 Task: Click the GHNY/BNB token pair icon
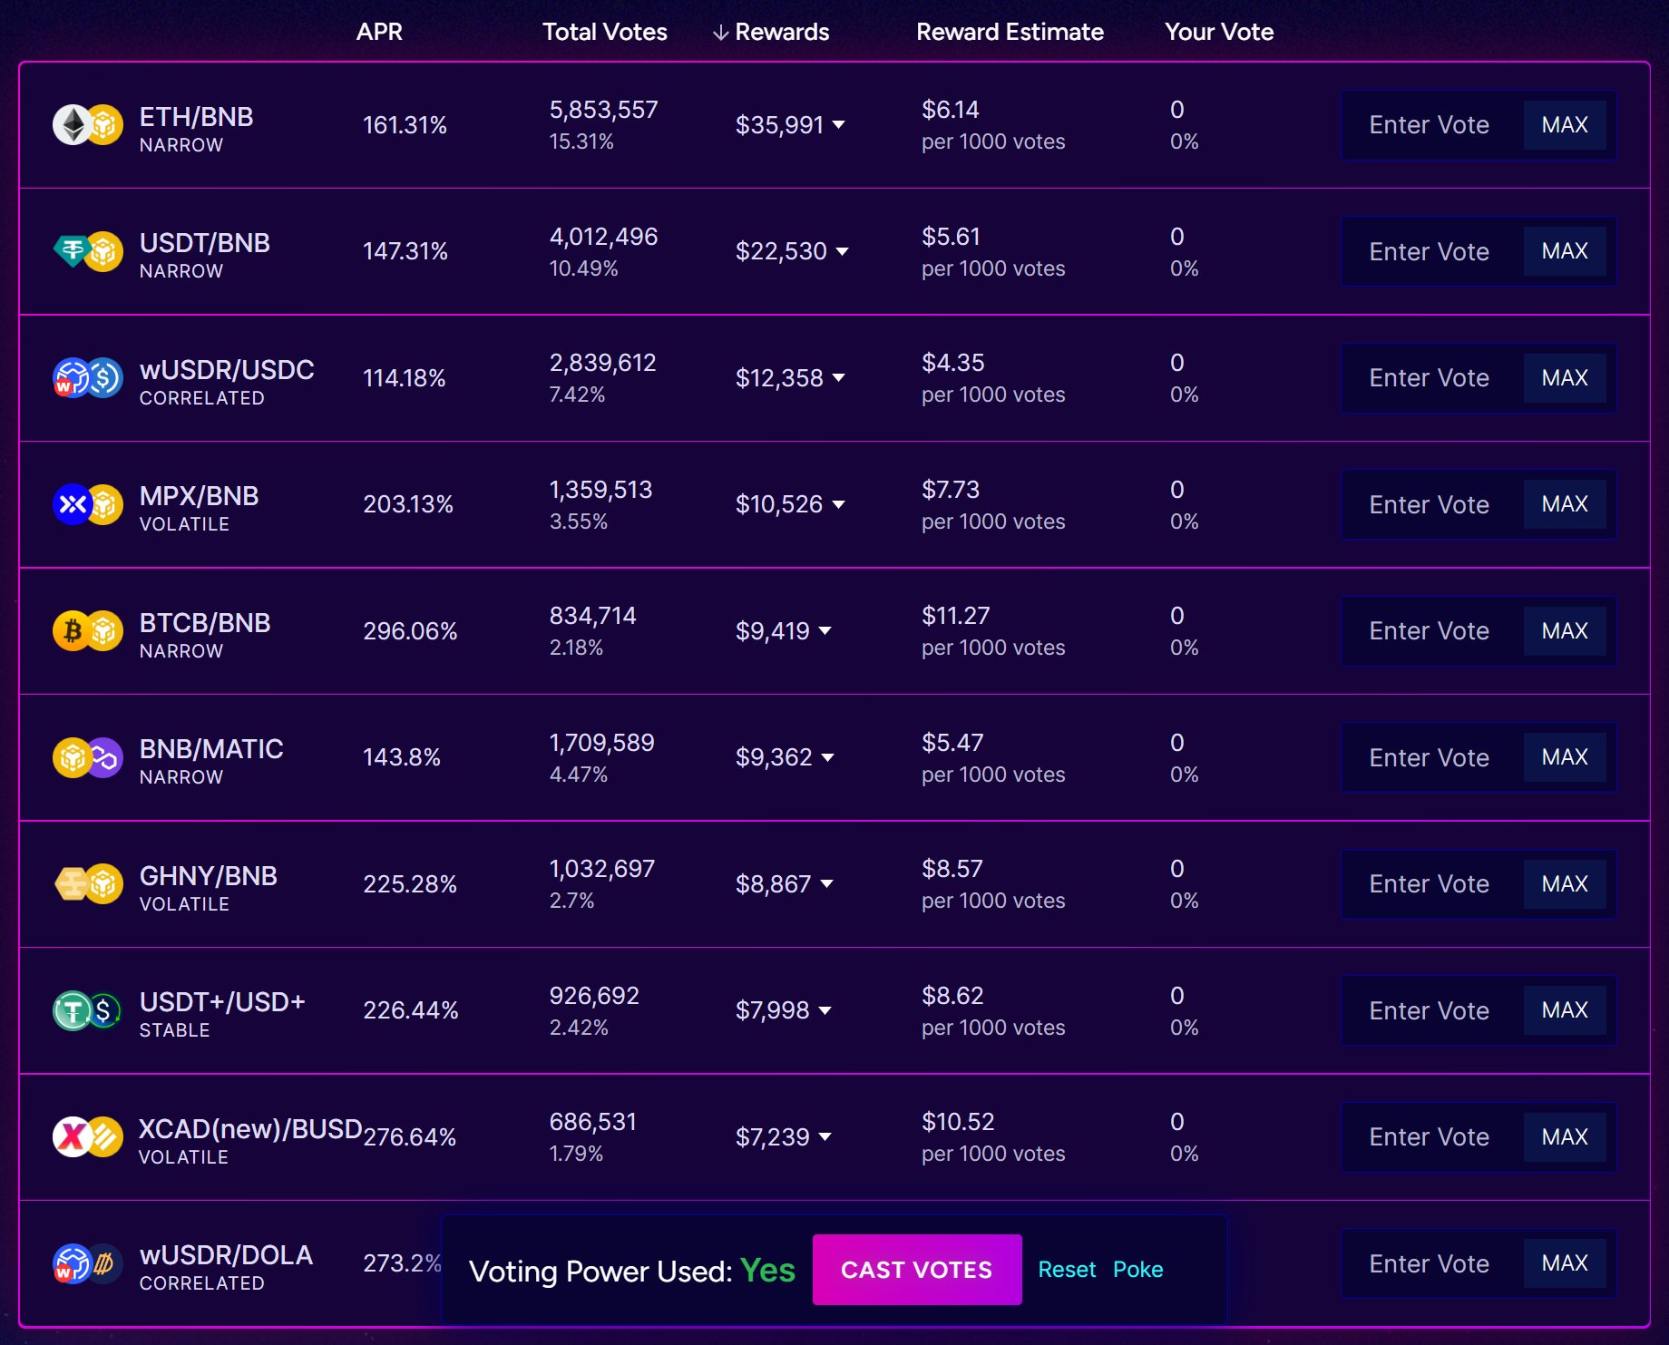click(x=88, y=884)
